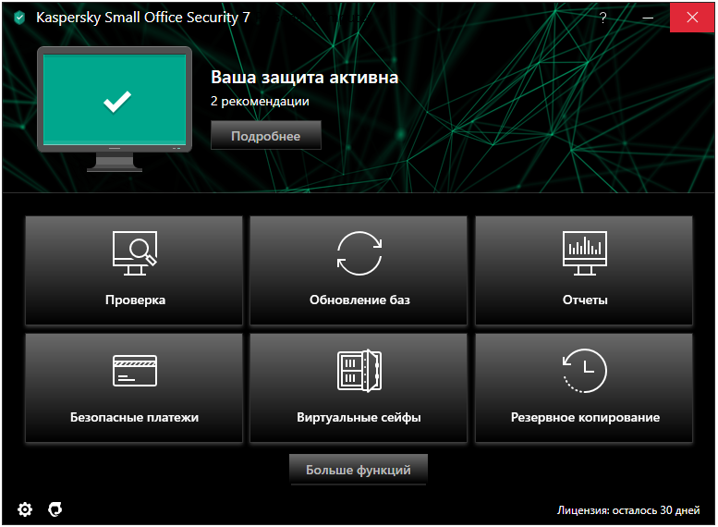Click the '2 рекомендации' text
The width and height of the screenshot is (718, 527).
pos(260,102)
